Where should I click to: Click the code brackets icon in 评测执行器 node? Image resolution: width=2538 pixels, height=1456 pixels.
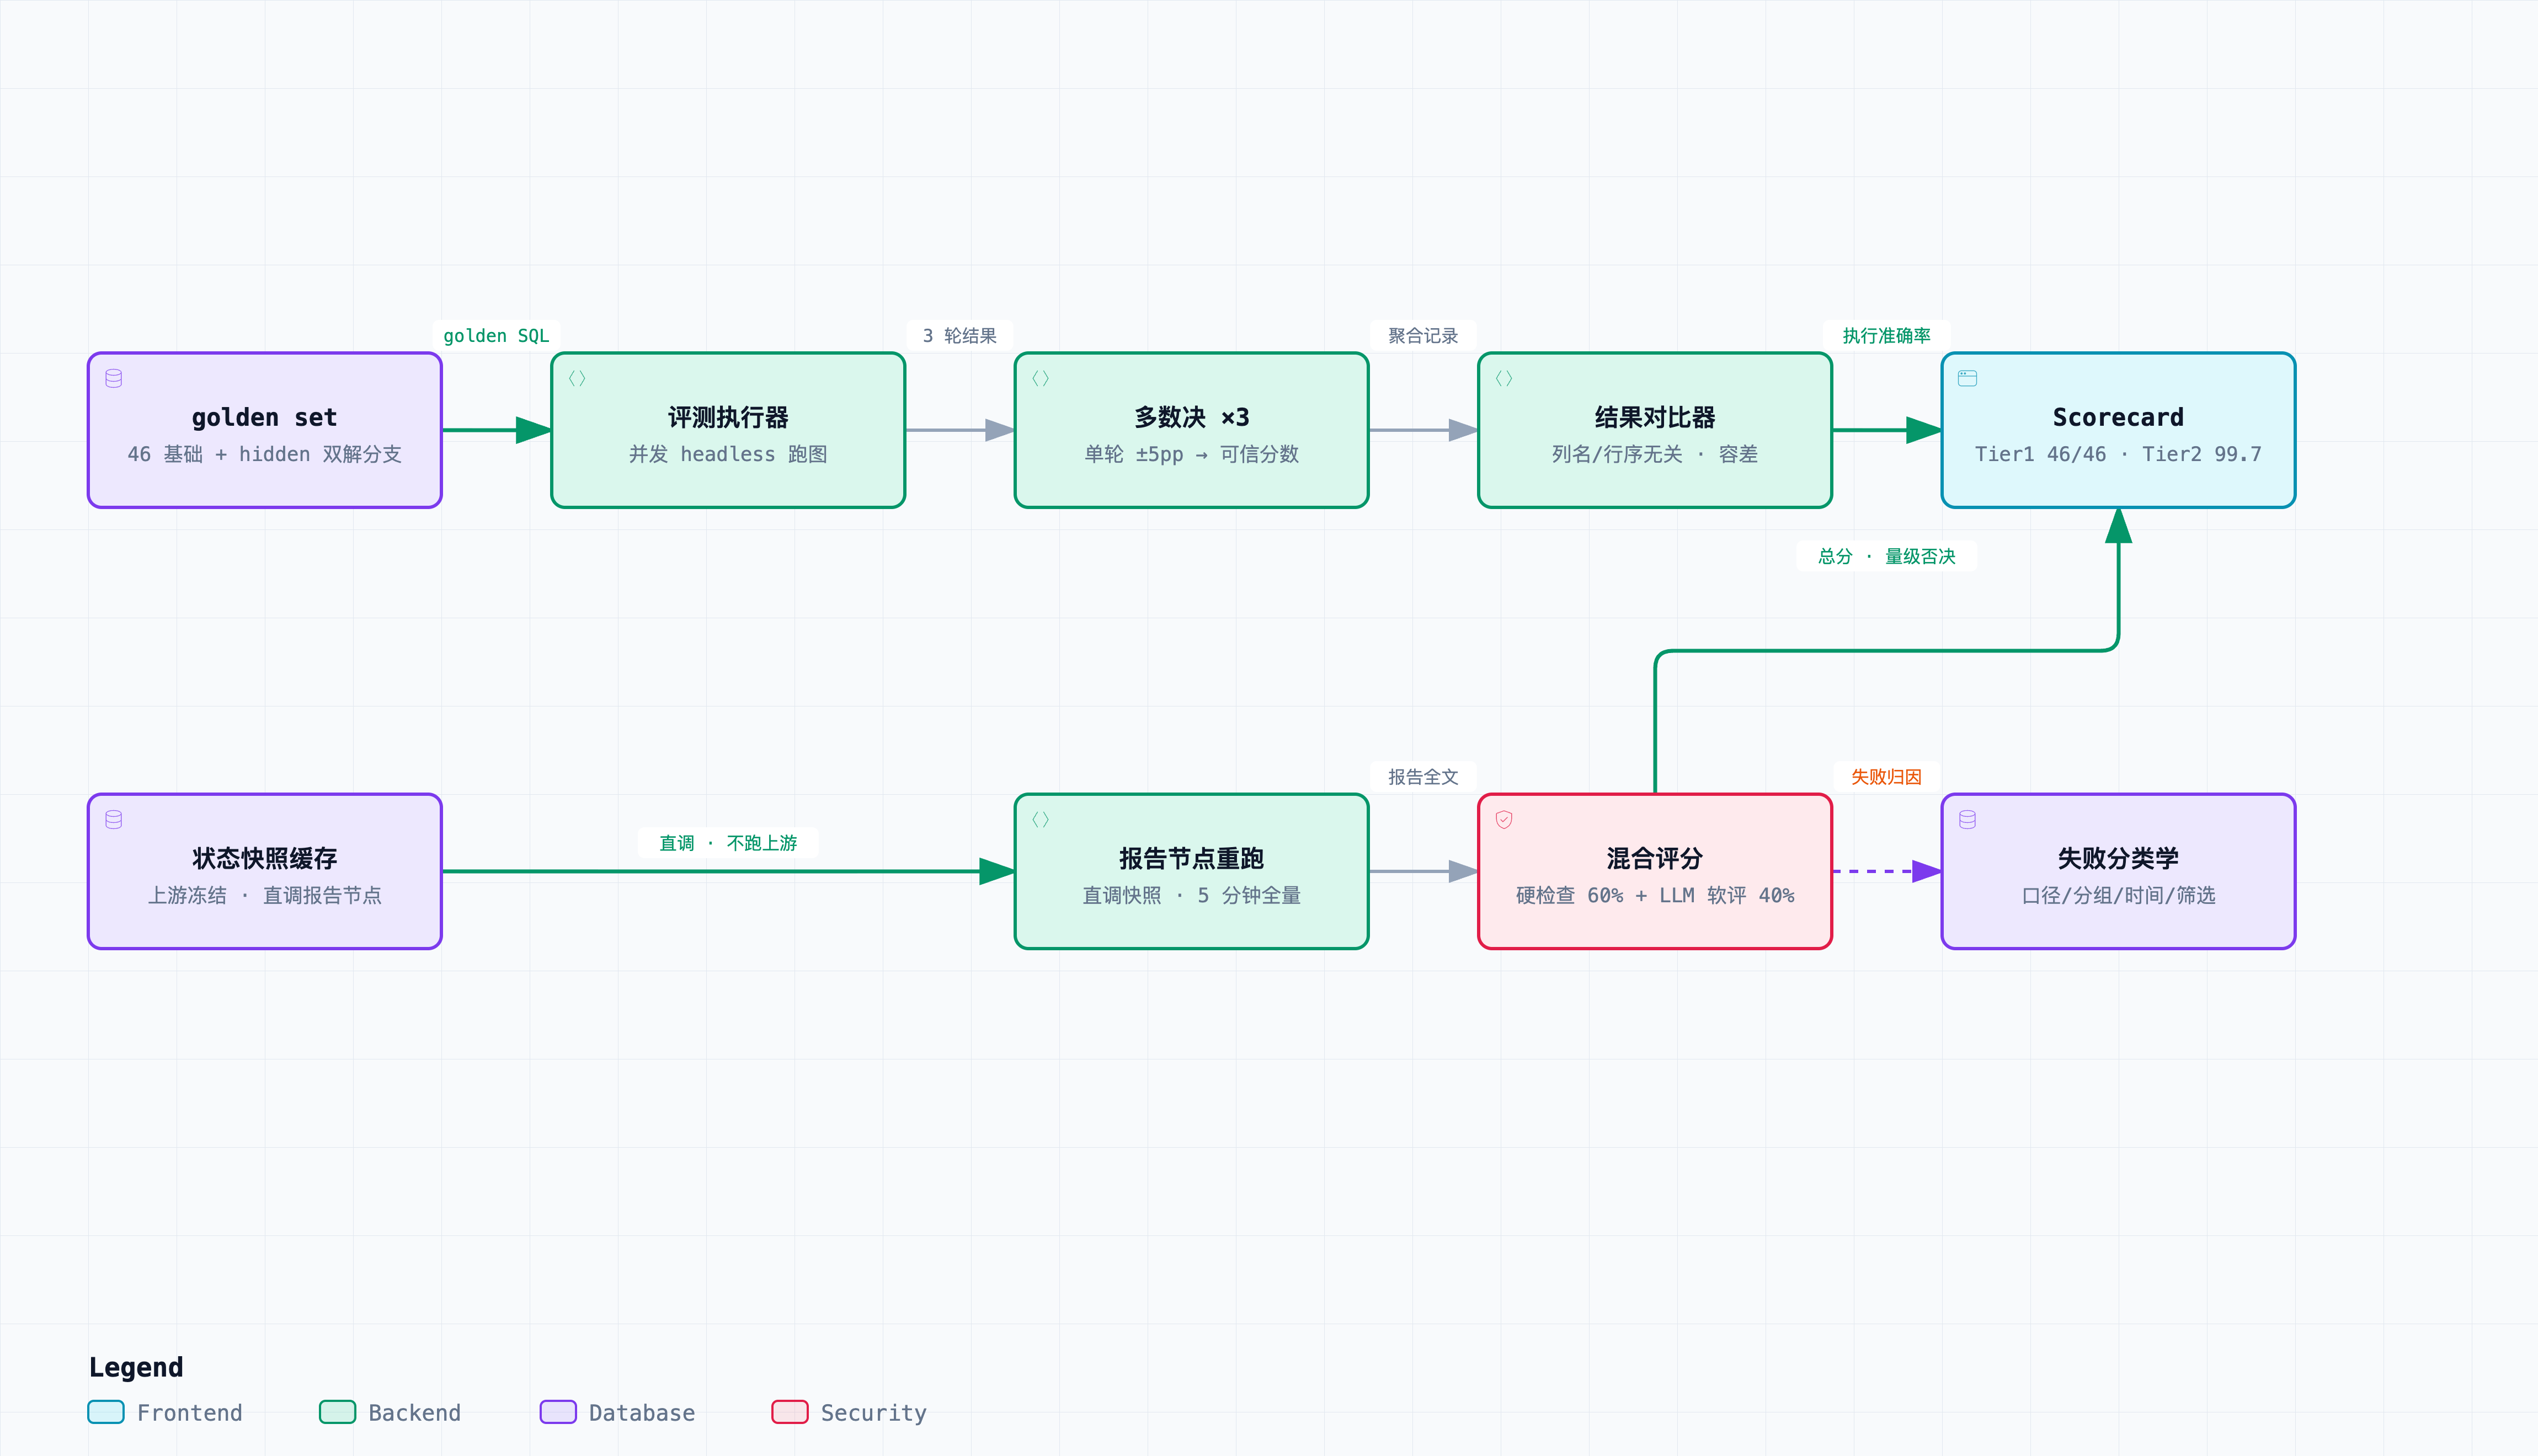click(577, 379)
